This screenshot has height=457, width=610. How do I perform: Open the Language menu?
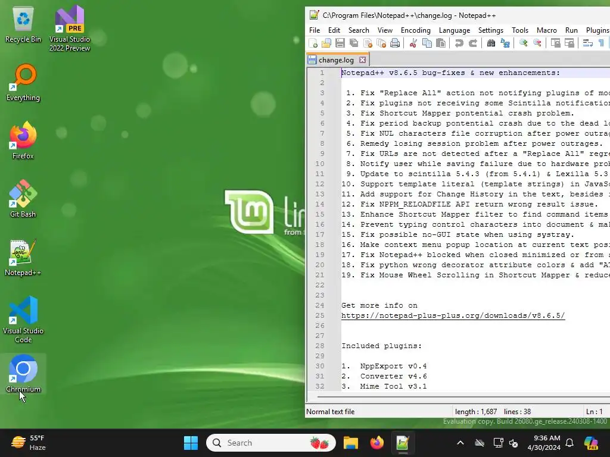tap(455, 30)
